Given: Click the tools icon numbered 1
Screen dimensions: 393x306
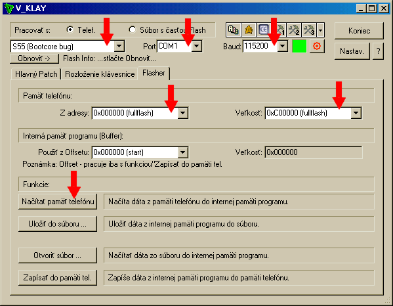Looking at the screenshot, I should 279,30.
